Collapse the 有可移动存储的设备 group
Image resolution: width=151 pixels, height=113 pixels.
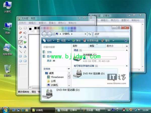[x=127, y=66]
